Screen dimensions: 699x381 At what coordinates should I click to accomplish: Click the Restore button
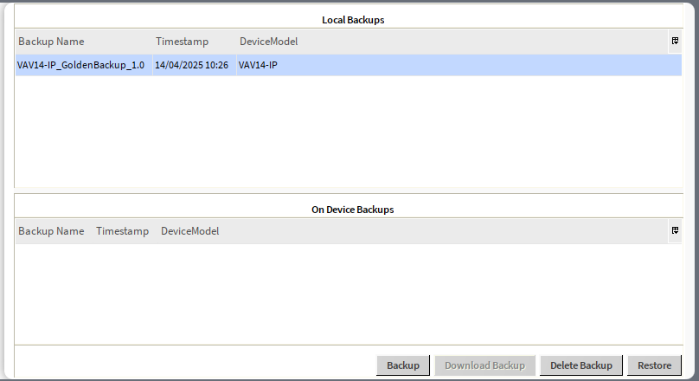click(x=654, y=365)
